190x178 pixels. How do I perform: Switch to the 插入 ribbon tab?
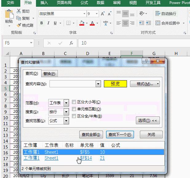[x=44, y=3]
